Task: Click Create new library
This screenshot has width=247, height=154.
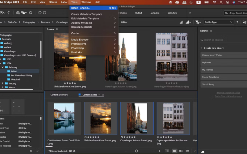Action: (212, 48)
